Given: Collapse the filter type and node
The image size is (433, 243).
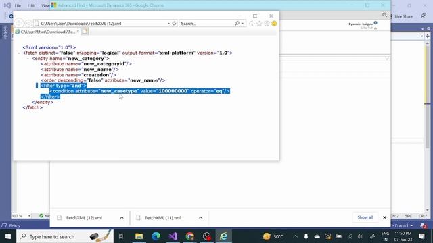Looking at the screenshot, I should coord(37,86).
